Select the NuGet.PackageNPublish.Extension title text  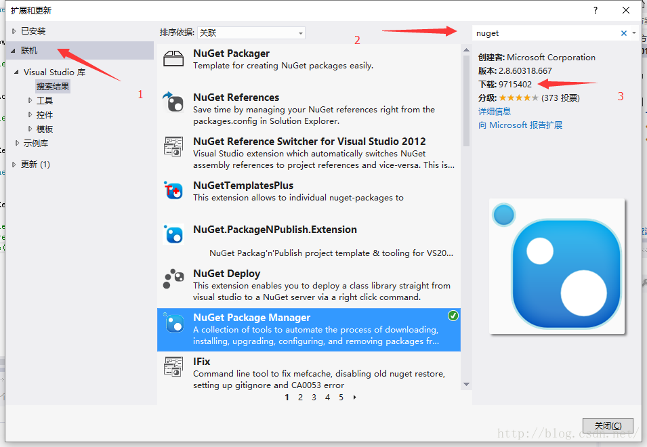(275, 230)
